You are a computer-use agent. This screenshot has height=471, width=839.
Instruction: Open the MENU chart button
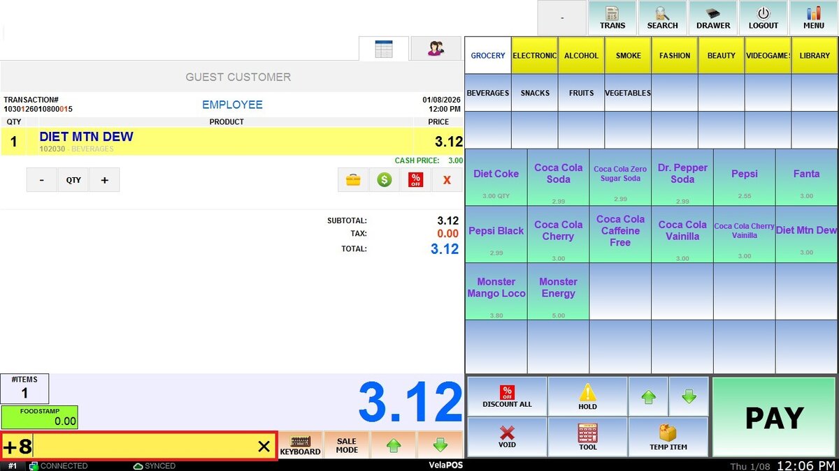pyautogui.click(x=813, y=18)
